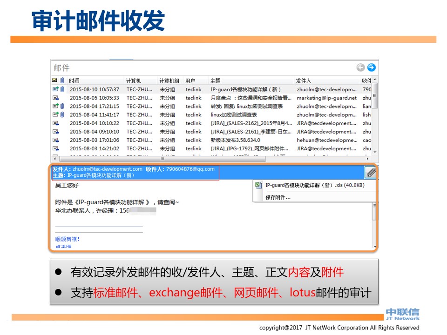Click the mail preview vertical scrollbar thumb
The width and height of the screenshot is (447, 335).
tap(374, 211)
